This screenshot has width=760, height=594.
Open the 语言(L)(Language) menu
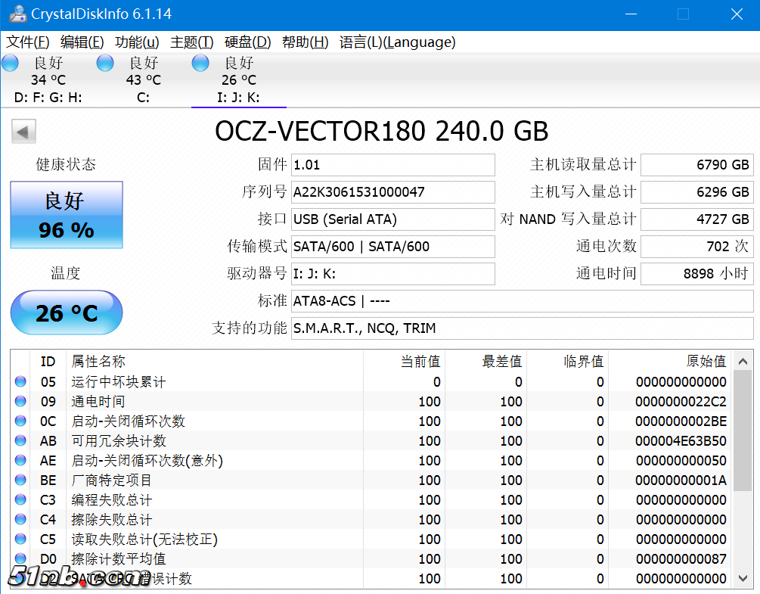point(397,42)
